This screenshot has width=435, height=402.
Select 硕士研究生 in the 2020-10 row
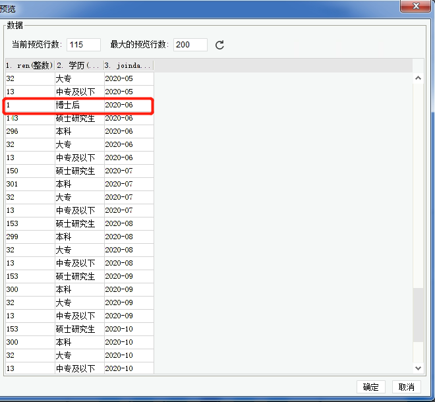pyautogui.click(x=80, y=329)
